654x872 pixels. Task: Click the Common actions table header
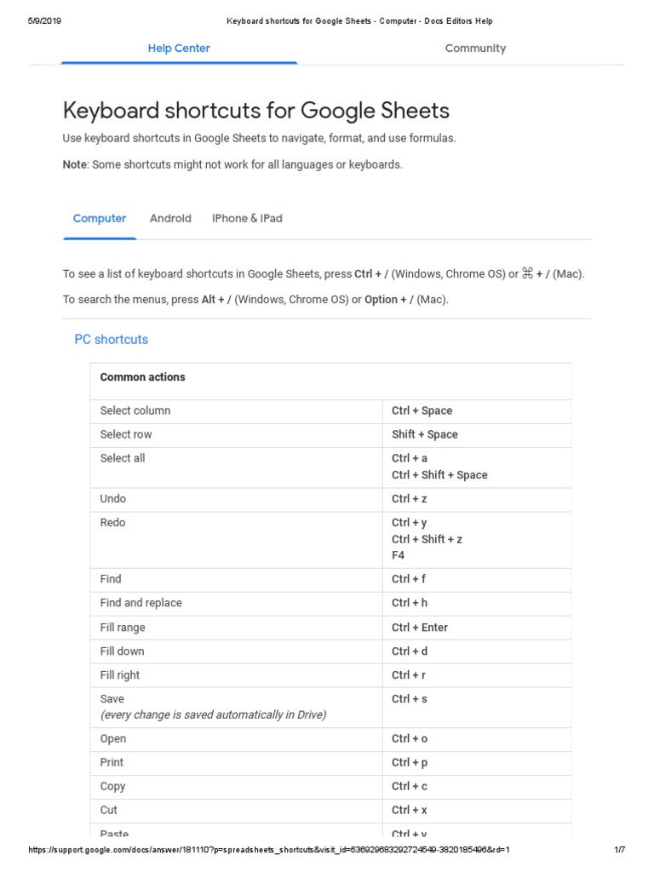coord(143,377)
